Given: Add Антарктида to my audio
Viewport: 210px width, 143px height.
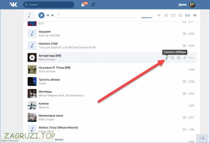Looking at the screenshot, I should (x=185, y=58).
